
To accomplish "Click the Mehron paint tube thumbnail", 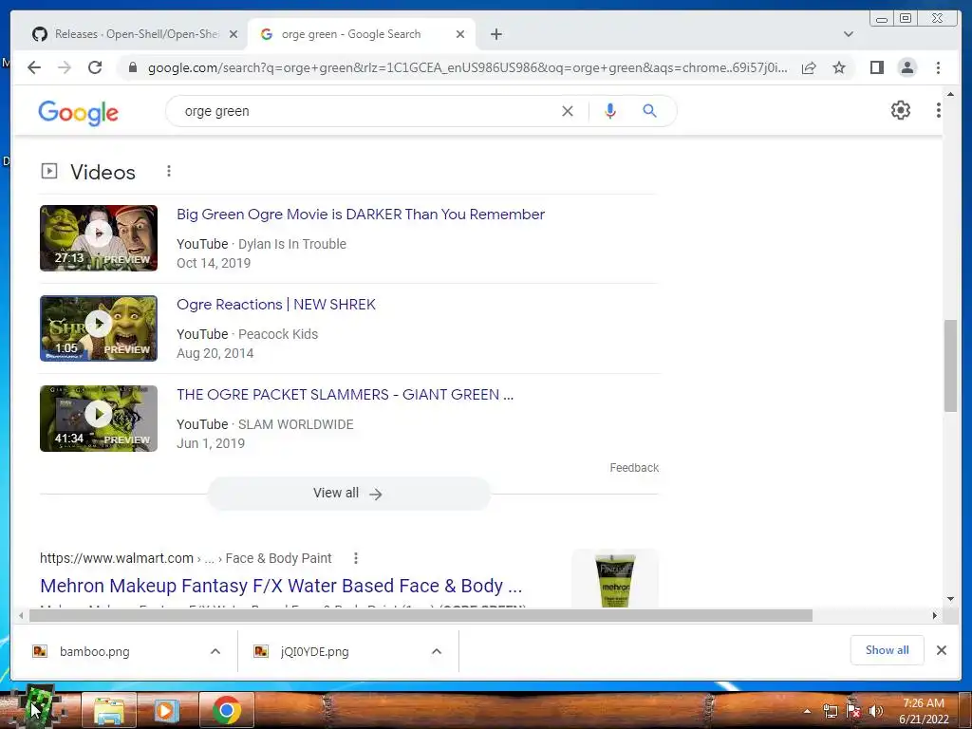I will (x=614, y=578).
